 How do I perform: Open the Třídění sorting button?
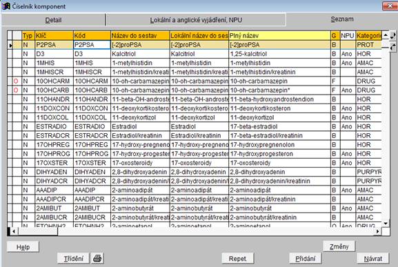[x=73, y=258]
